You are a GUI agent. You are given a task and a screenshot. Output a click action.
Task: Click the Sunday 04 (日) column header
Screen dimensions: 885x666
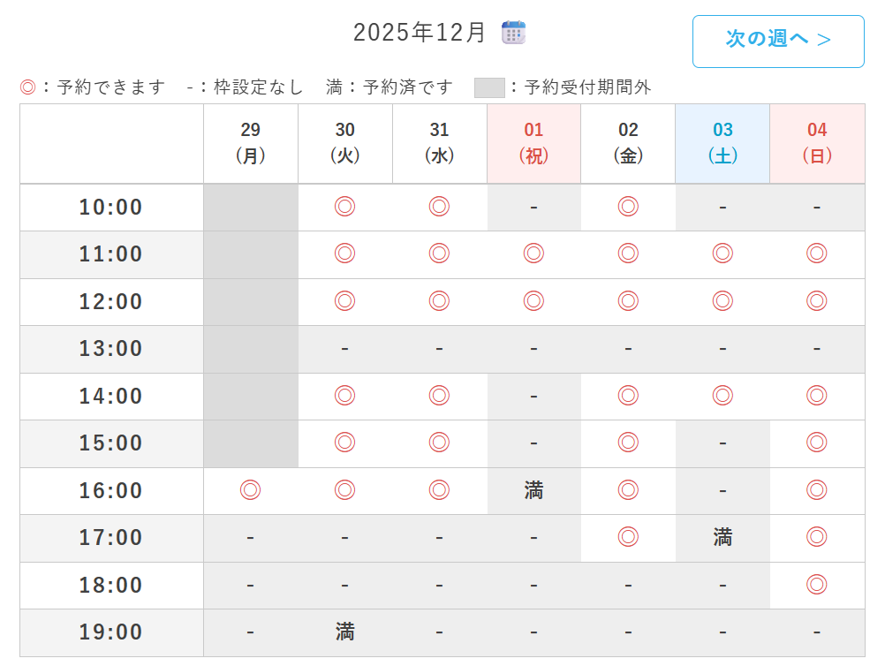pyautogui.click(x=817, y=143)
